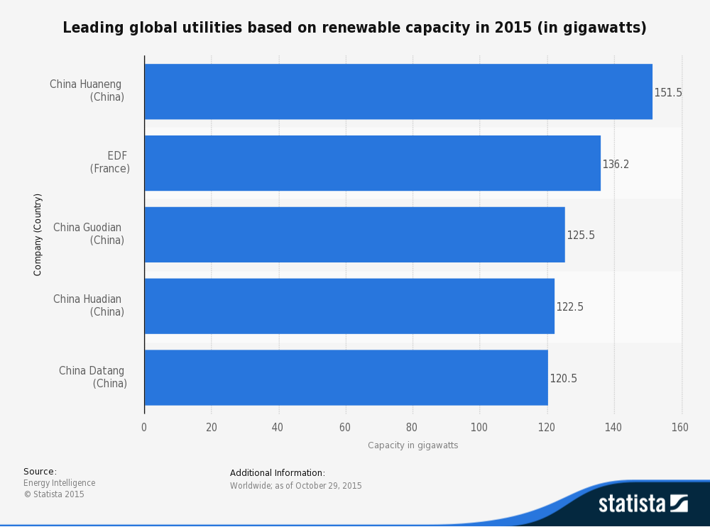Click the 151.5 value label
The height and width of the screenshot is (527, 710).
[668, 93]
